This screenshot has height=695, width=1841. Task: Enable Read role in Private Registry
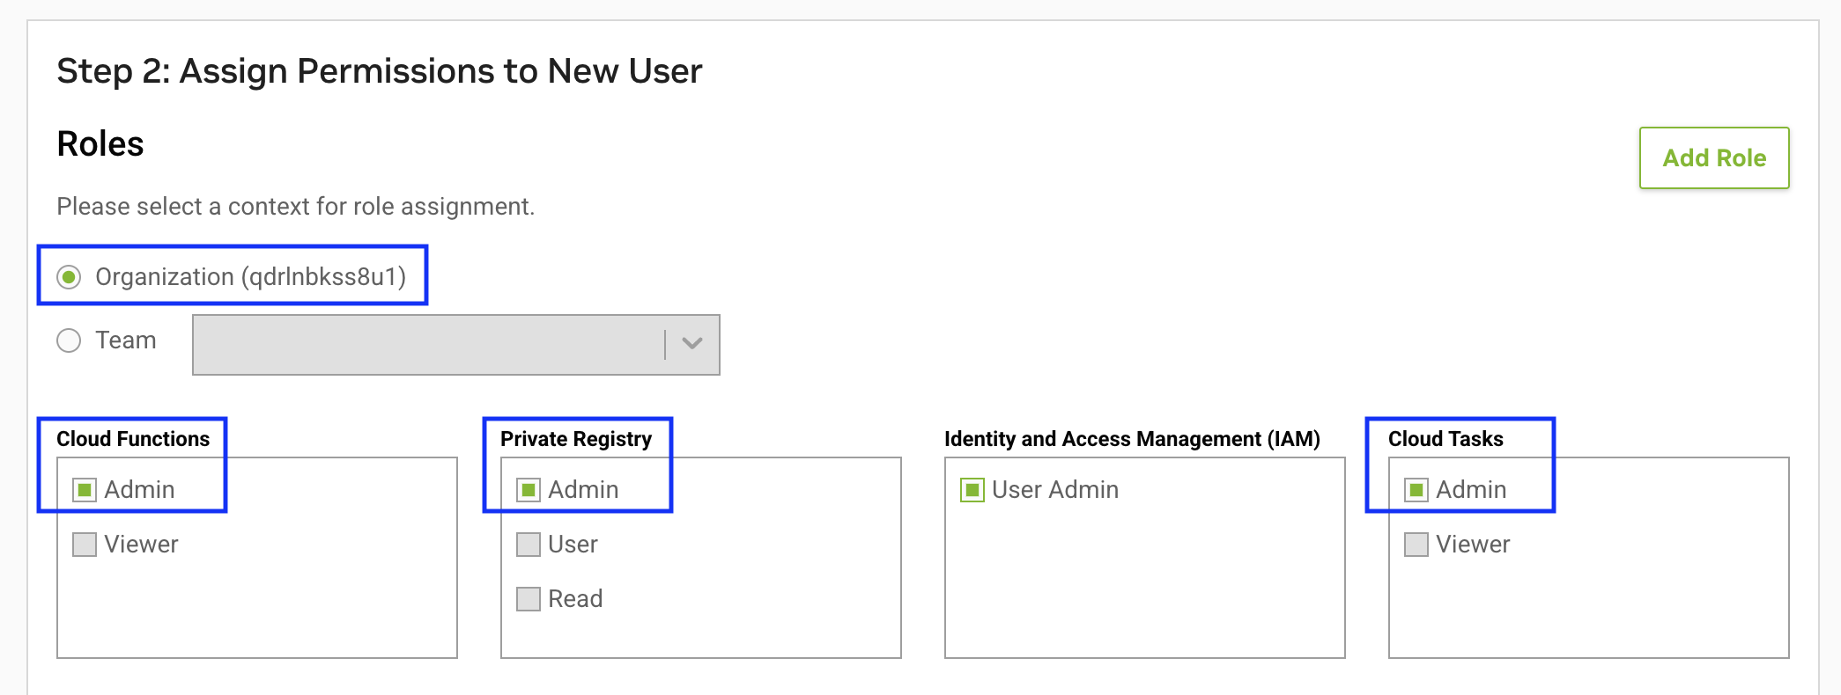(529, 599)
